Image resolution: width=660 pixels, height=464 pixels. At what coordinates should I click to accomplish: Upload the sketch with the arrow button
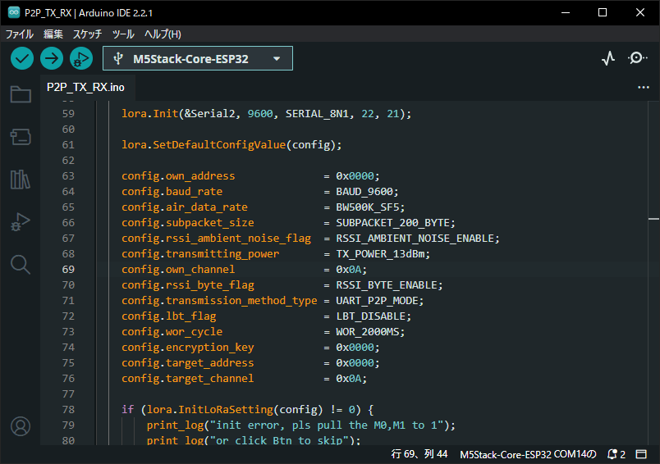tap(52, 58)
